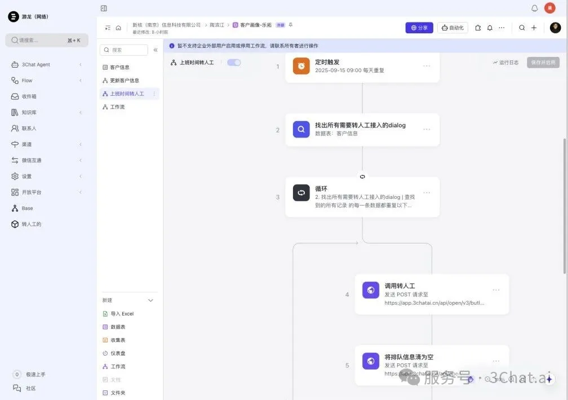The image size is (568, 400).
Task: Click the 定时触发 timer node icon
Action: tap(301, 66)
